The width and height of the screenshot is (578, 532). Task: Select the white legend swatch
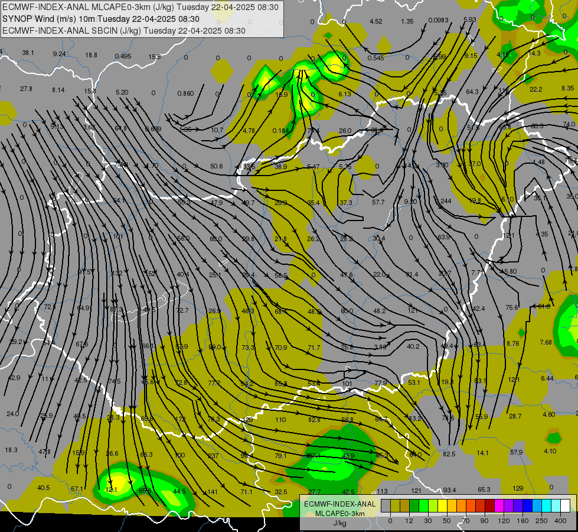(566, 505)
